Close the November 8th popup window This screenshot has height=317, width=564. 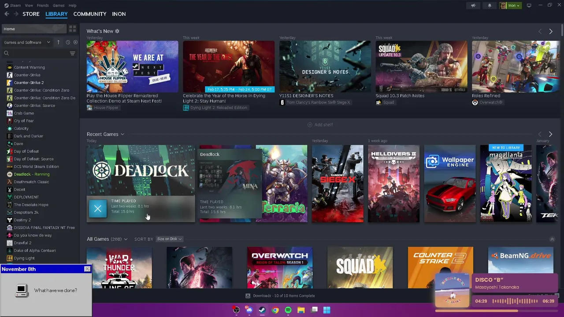(87, 269)
